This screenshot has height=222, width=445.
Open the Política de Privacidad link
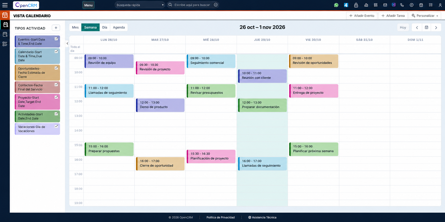(x=220, y=217)
